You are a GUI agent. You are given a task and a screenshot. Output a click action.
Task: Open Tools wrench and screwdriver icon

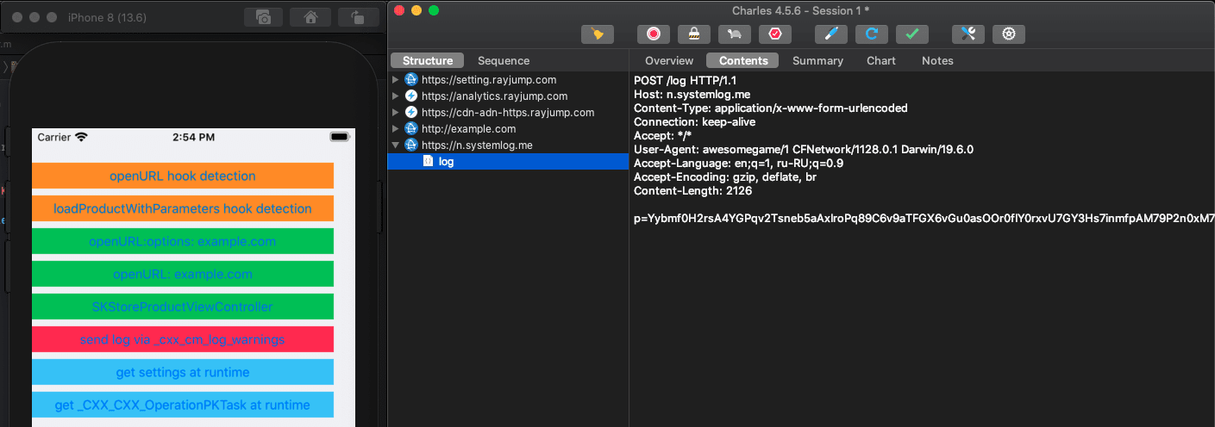(968, 34)
